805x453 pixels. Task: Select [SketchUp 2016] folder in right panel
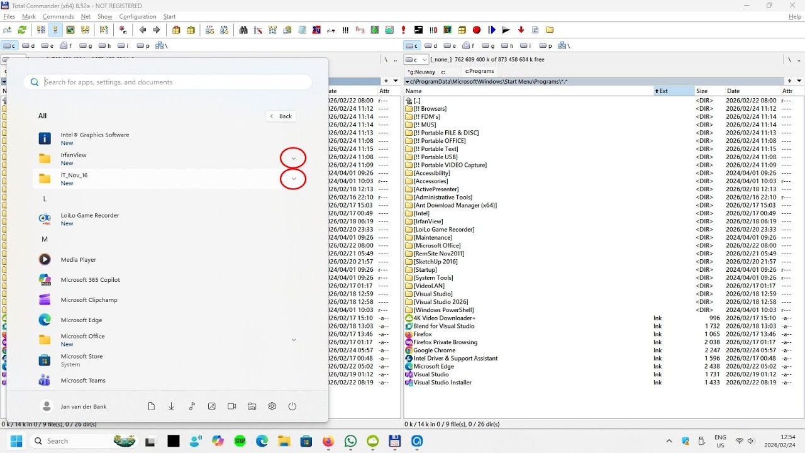(x=435, y=262)
